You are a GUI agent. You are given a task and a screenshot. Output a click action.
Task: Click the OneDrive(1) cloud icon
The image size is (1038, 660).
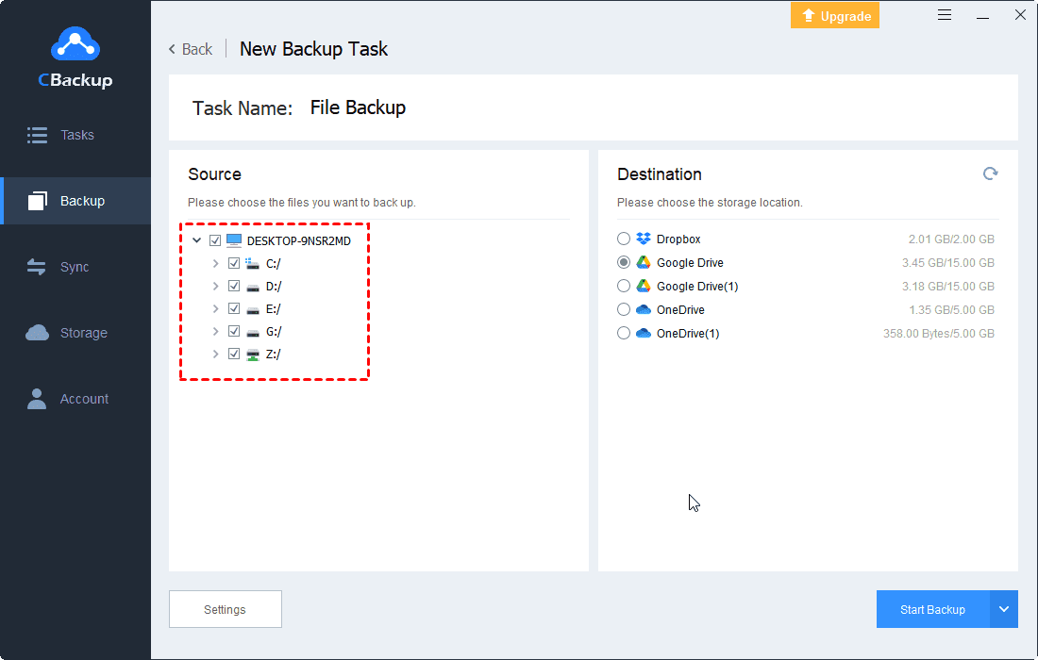pos(644,333)
